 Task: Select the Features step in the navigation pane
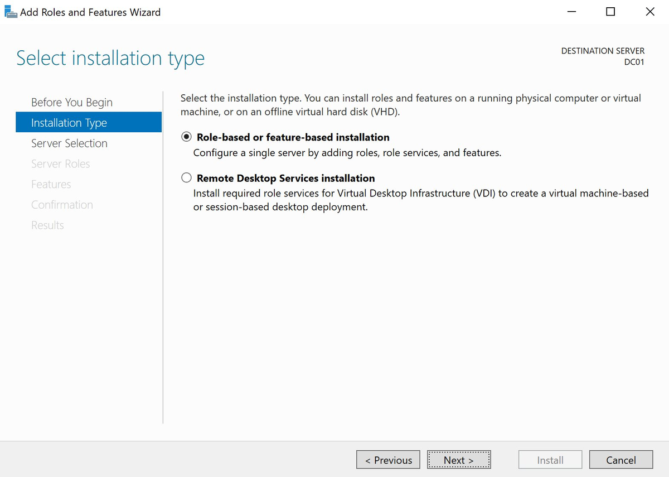[x=51, y=184]
